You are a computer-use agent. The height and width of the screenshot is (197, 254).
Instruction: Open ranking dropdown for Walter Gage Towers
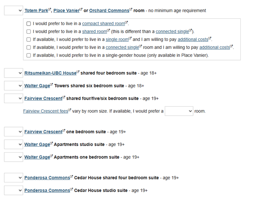(14, 86)
